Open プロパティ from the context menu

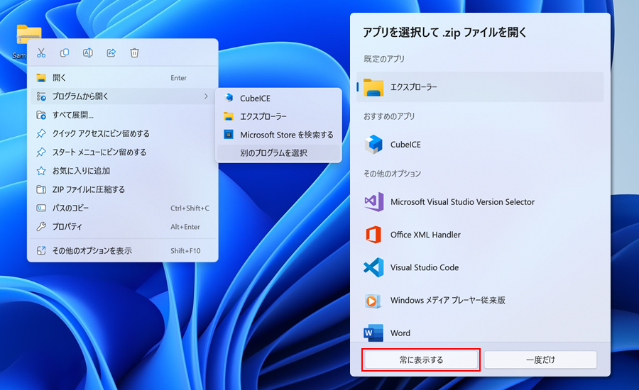pyautogui.click(x=123, y=227)
